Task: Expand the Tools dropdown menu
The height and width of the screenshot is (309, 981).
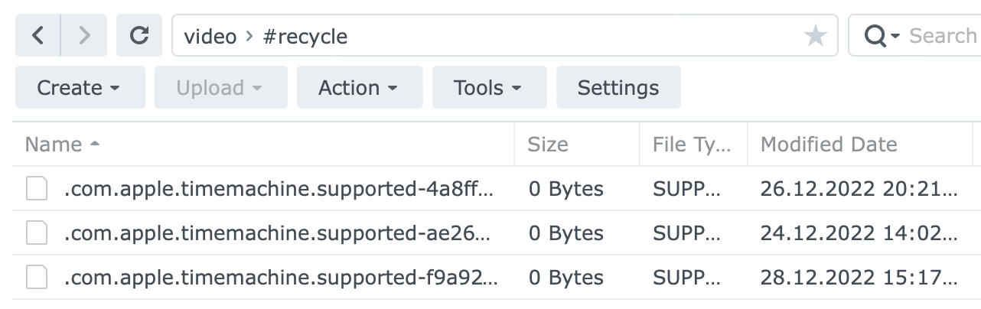Action: pos(488,88)
